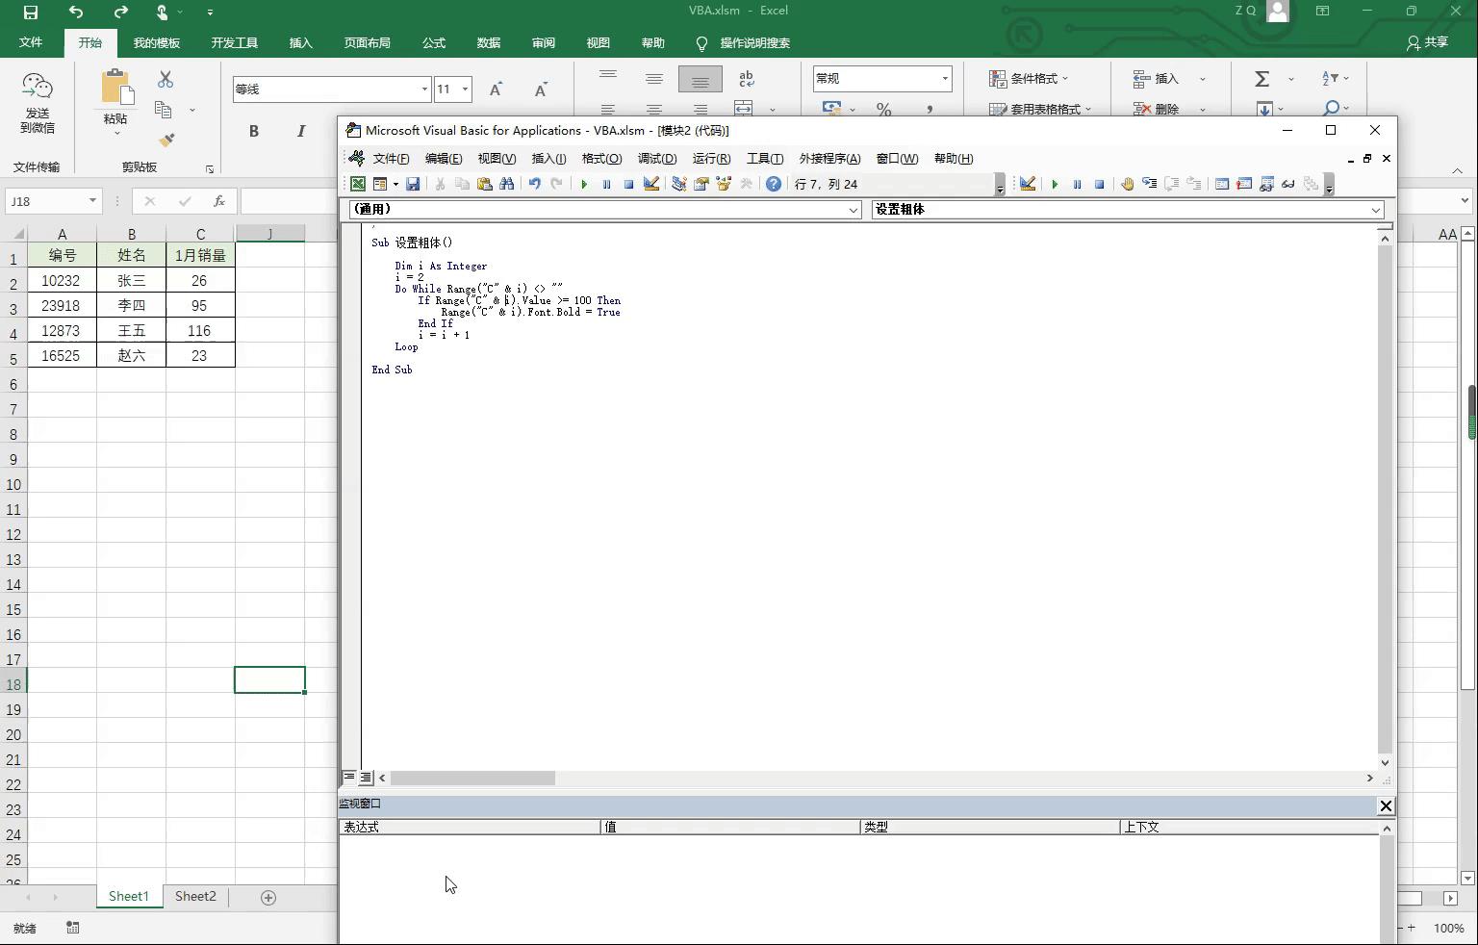Save workbook via quick access toolbar
The width and height of the screenshot is (1478, 945).
tap(31, 13)
